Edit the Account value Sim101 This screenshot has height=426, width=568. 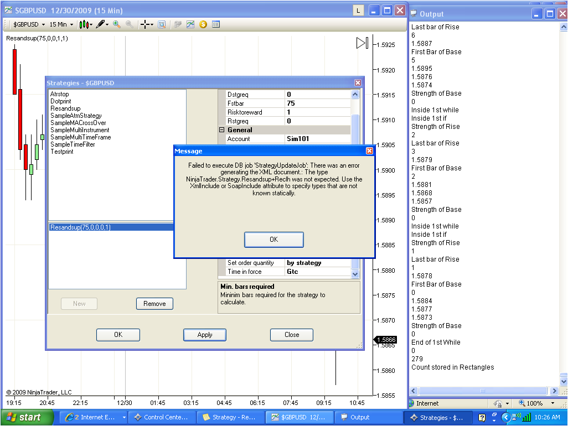(318, 139)
